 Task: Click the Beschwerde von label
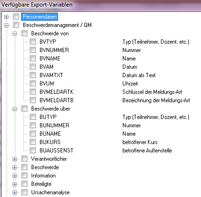click(50, 33)
